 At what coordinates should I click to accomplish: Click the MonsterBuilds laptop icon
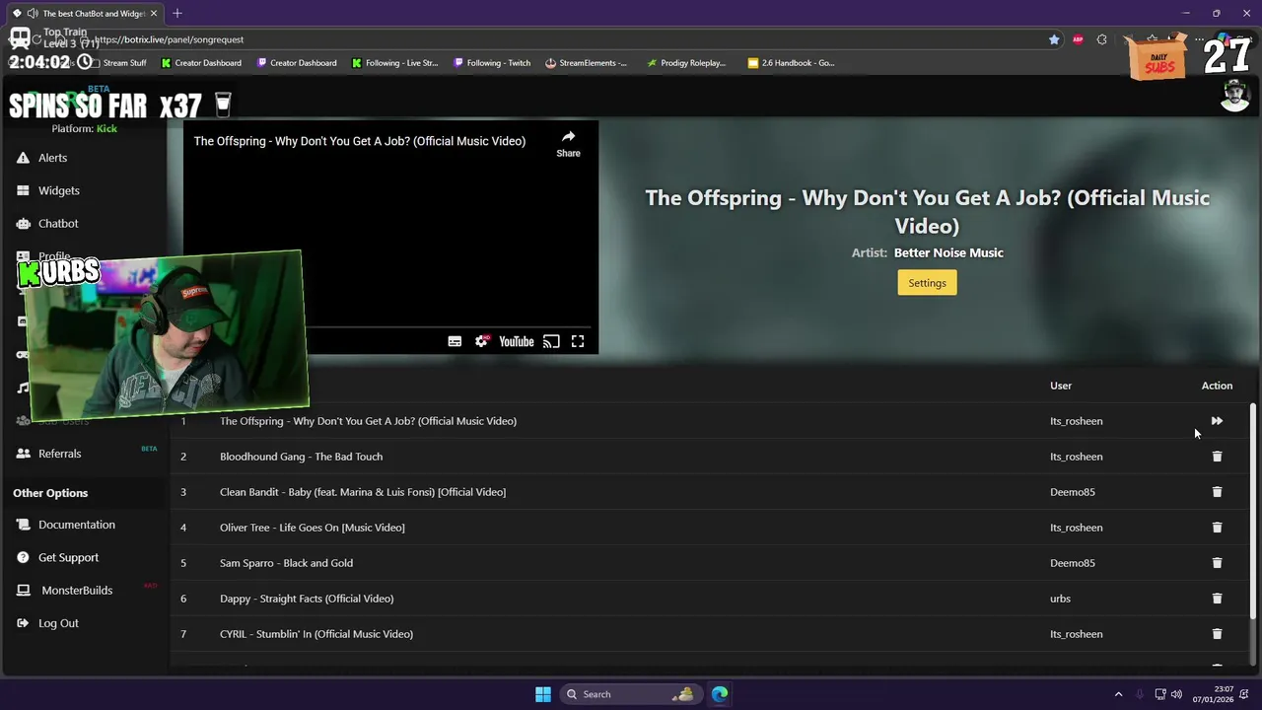coord(23,591)
